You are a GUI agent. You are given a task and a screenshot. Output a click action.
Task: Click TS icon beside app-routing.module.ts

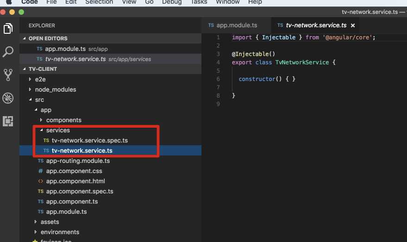point(40,161)
